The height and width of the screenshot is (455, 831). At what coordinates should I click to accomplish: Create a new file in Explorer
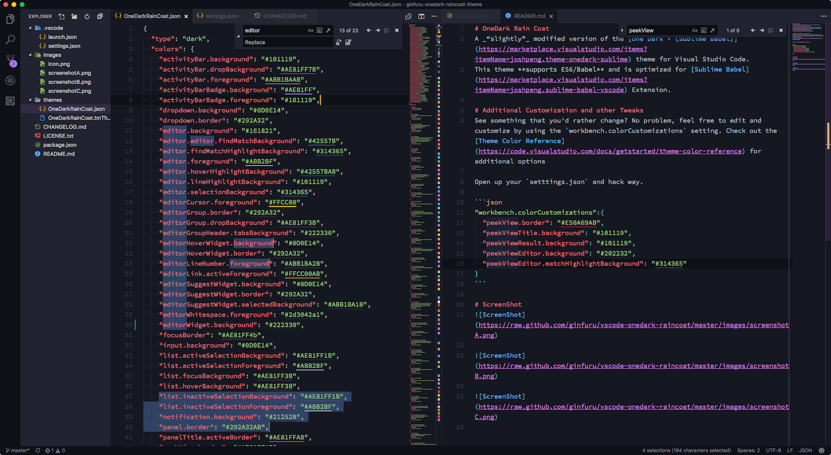(62, 16)
